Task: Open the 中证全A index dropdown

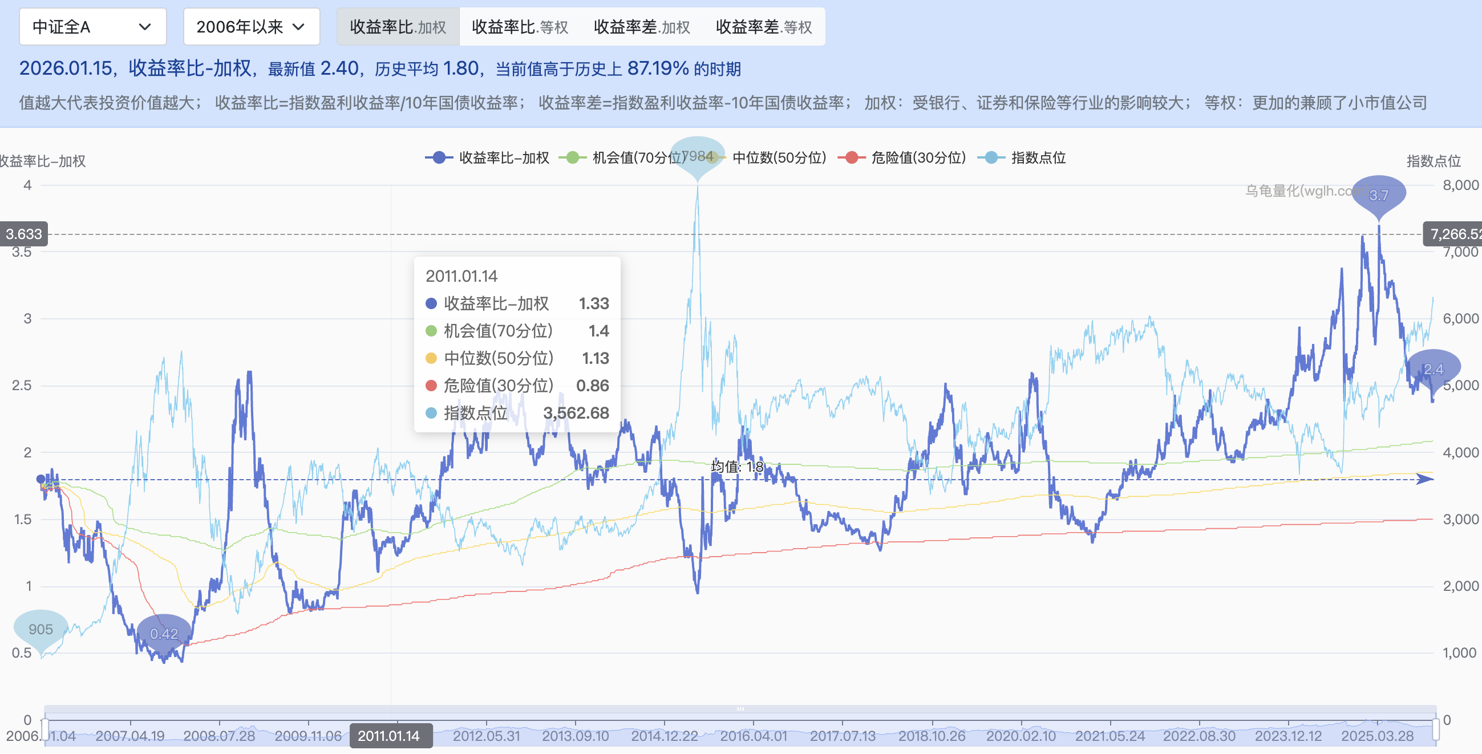Action: tap(92, 26)
